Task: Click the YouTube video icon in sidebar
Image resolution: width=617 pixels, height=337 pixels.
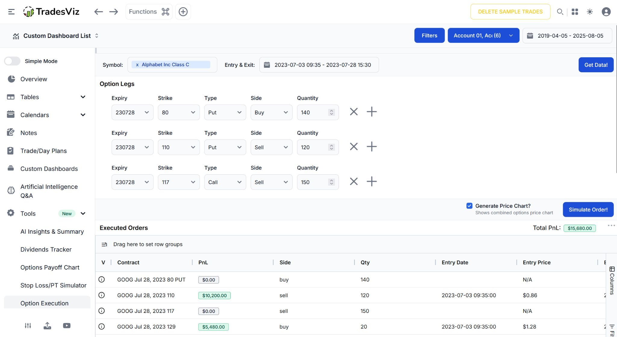Action: tap(67, 326)
